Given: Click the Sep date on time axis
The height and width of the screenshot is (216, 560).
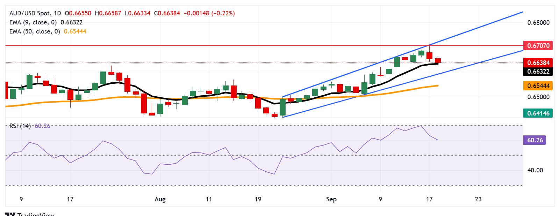Looking at the screenshot, I should (331, 199).
